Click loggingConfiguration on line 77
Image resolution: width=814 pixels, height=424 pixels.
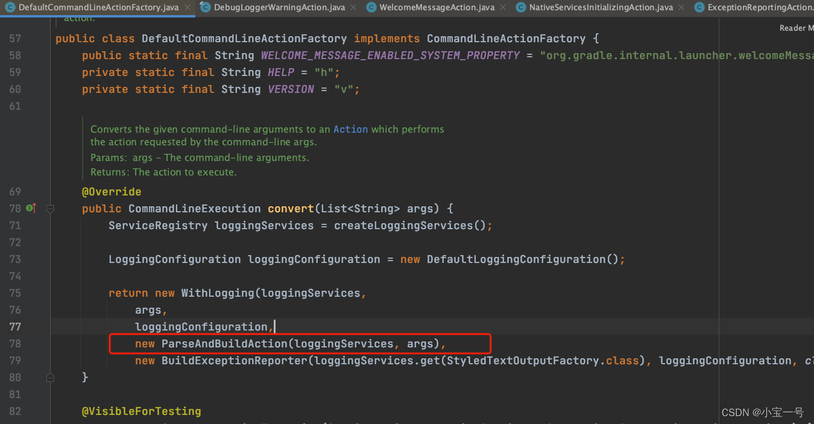201,327
